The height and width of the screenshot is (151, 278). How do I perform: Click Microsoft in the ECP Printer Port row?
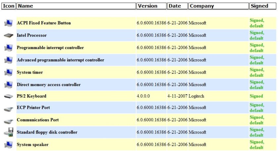coord(197,107)
